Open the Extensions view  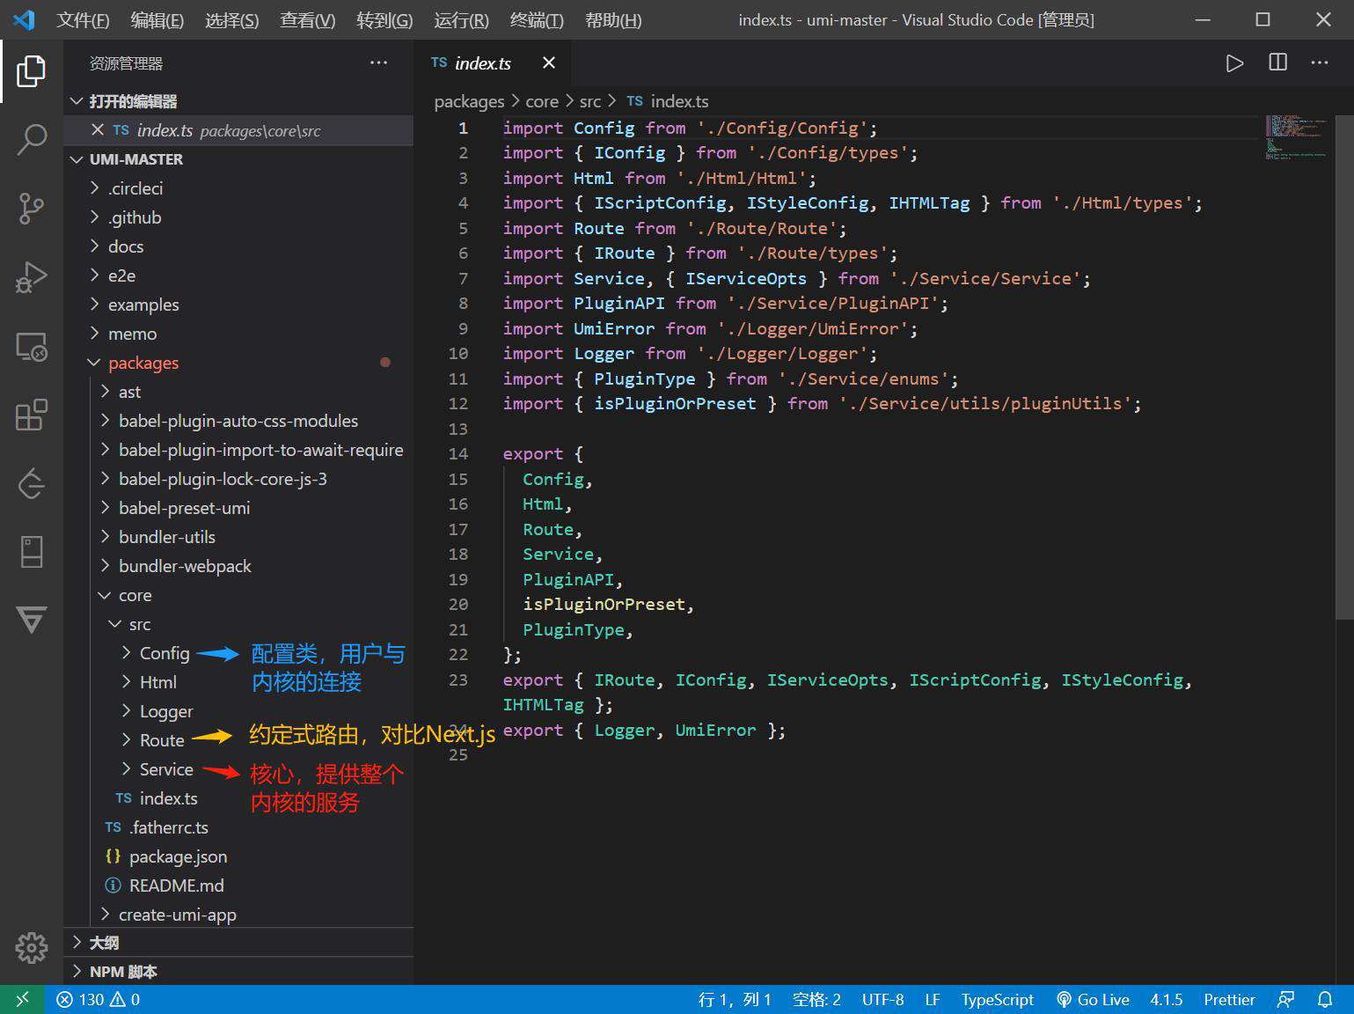[x=31, y=415]
